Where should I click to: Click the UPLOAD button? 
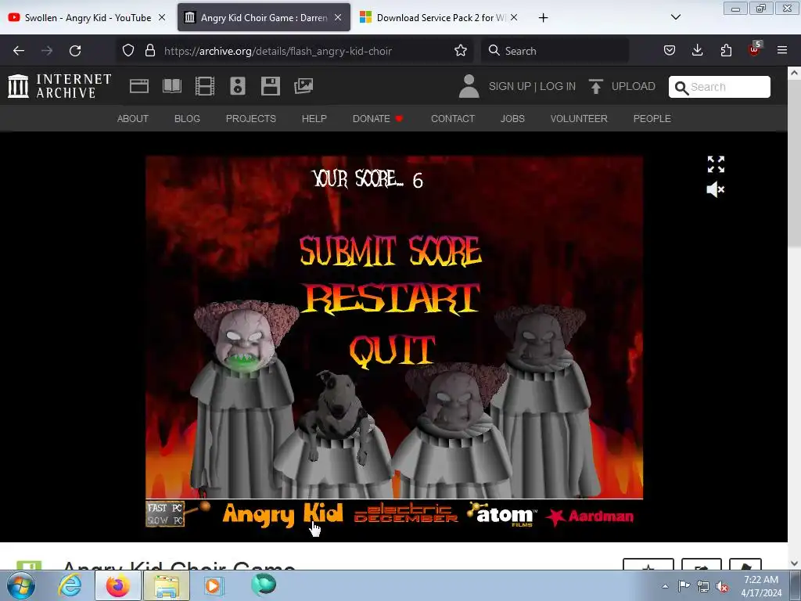click(622, 86)
